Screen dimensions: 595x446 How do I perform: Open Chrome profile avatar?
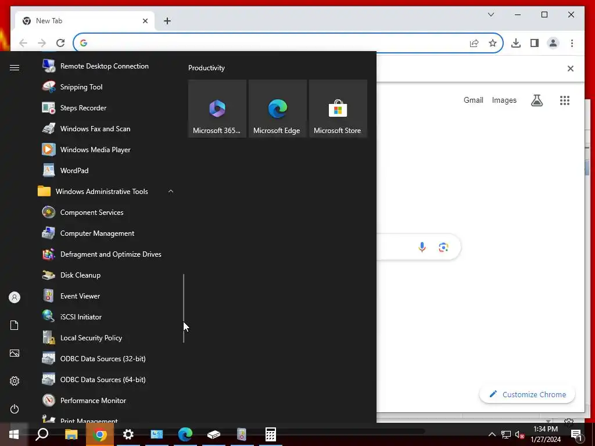coord(553,43)
